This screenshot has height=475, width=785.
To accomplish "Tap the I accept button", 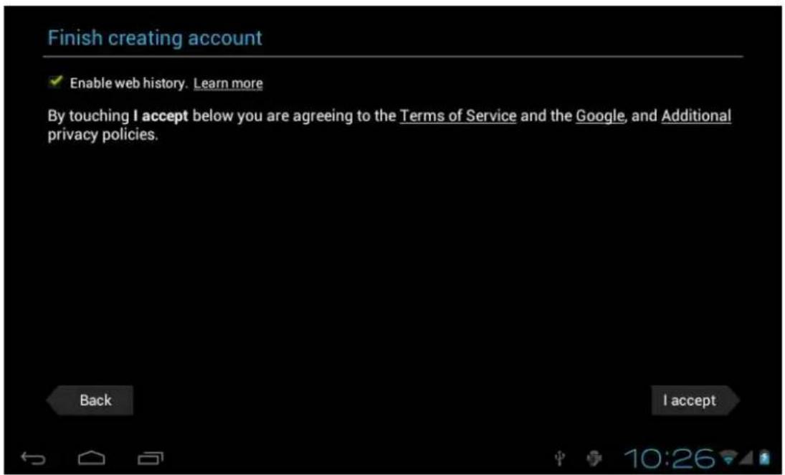I will click(690, 400).
